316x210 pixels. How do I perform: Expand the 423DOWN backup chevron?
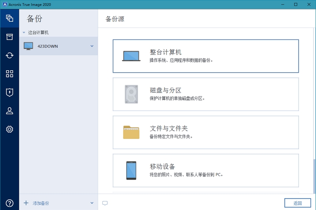click(92, 46)
